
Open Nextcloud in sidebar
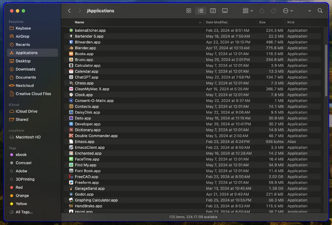click(32, 86)
